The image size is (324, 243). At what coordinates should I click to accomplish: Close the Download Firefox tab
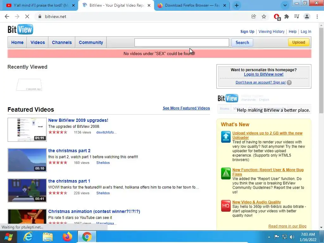(x=225, y=5)
